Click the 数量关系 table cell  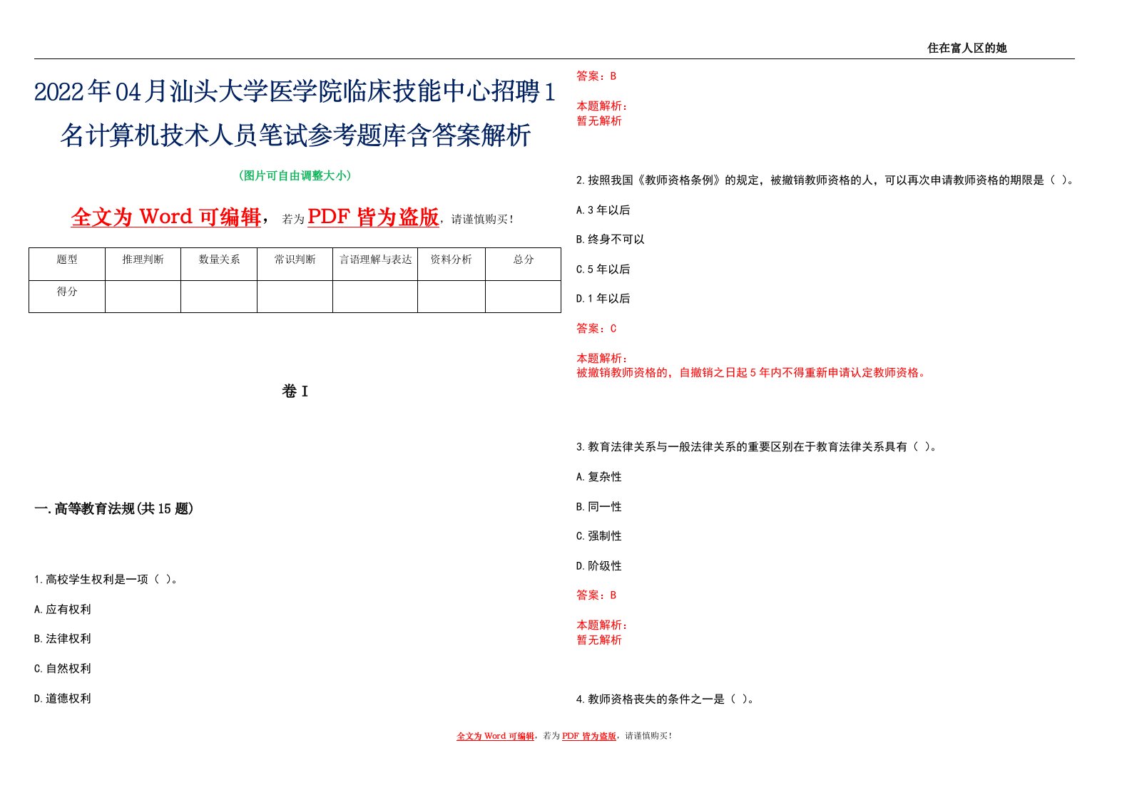pyautogui.click(x=219, y=265)
